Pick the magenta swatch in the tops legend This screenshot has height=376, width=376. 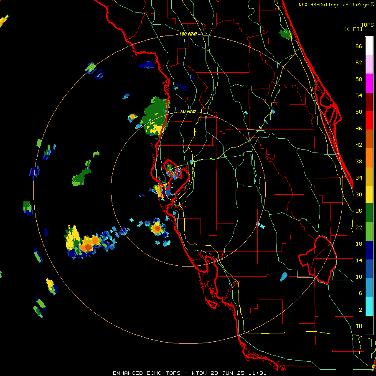click(369, 83)
